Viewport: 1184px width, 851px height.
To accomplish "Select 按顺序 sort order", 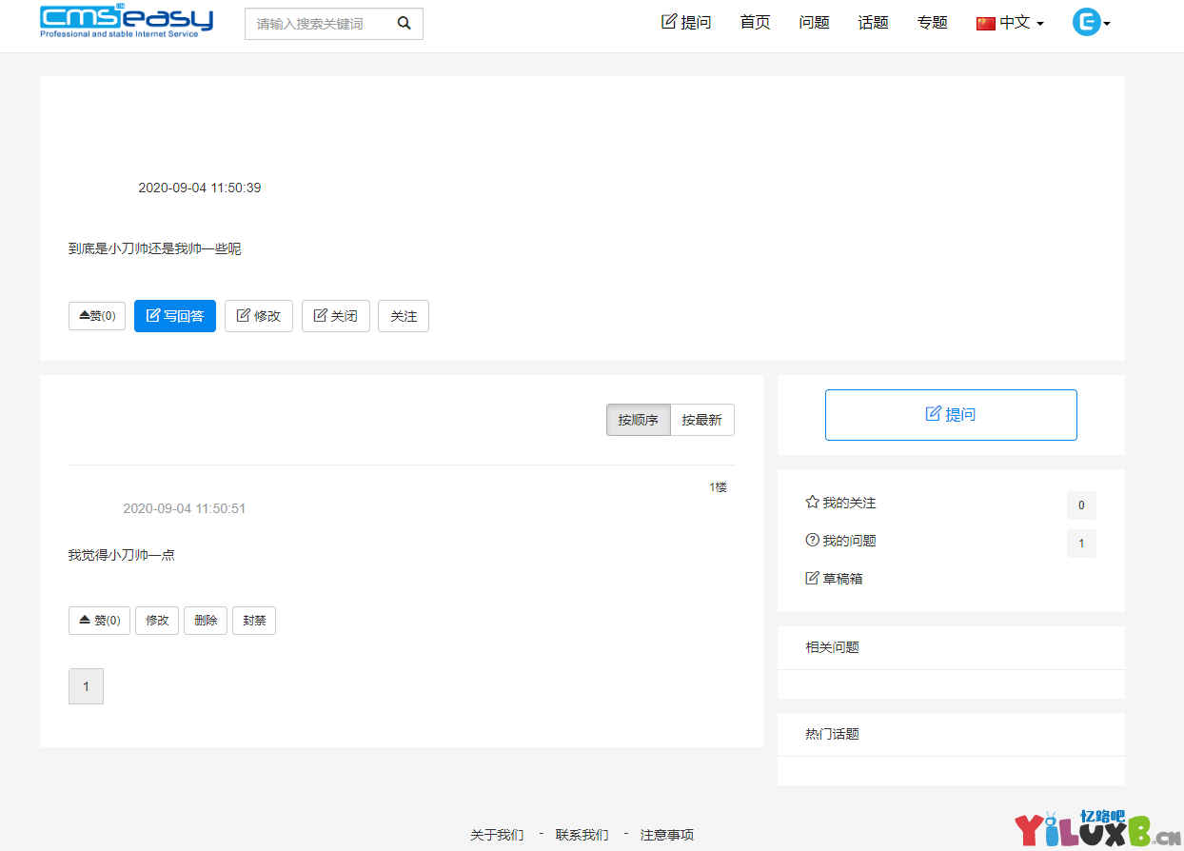I will pyautogui.click(x=638, y=419).
